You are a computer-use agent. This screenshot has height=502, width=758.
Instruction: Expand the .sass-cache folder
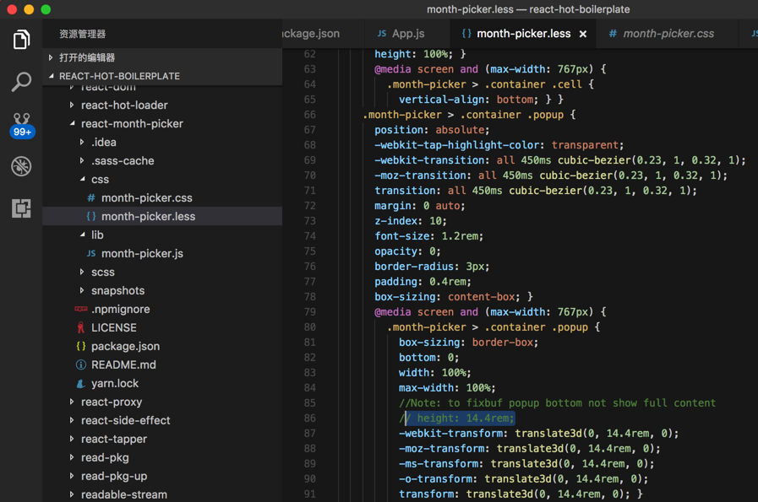point(123,161)
